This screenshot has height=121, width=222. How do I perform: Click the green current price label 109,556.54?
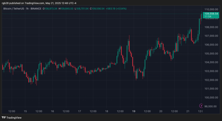(x=212, y=13)
